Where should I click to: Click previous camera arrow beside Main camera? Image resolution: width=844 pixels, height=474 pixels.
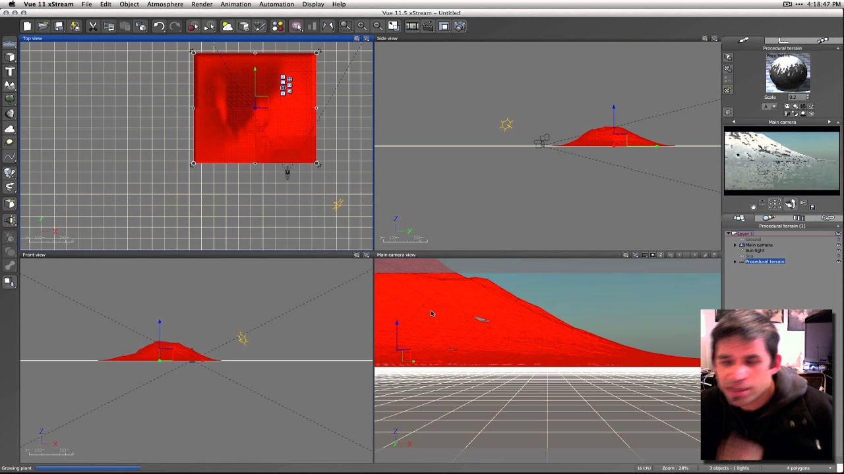coord(733,122)
